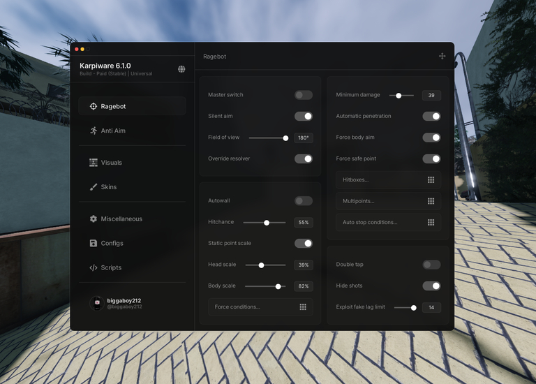Open the Skins section

133,186
